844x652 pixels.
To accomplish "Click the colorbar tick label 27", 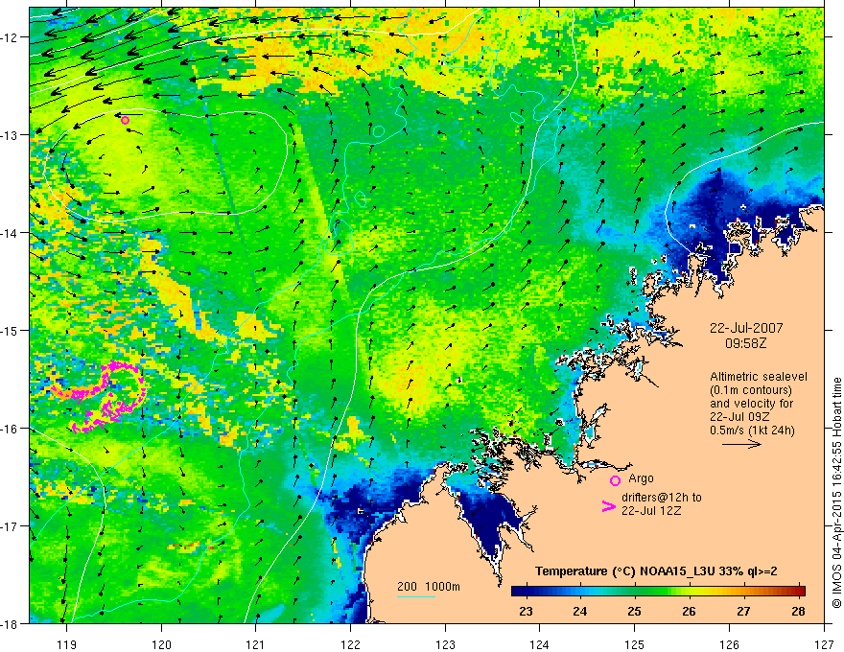I will click(x=743, y=611).
